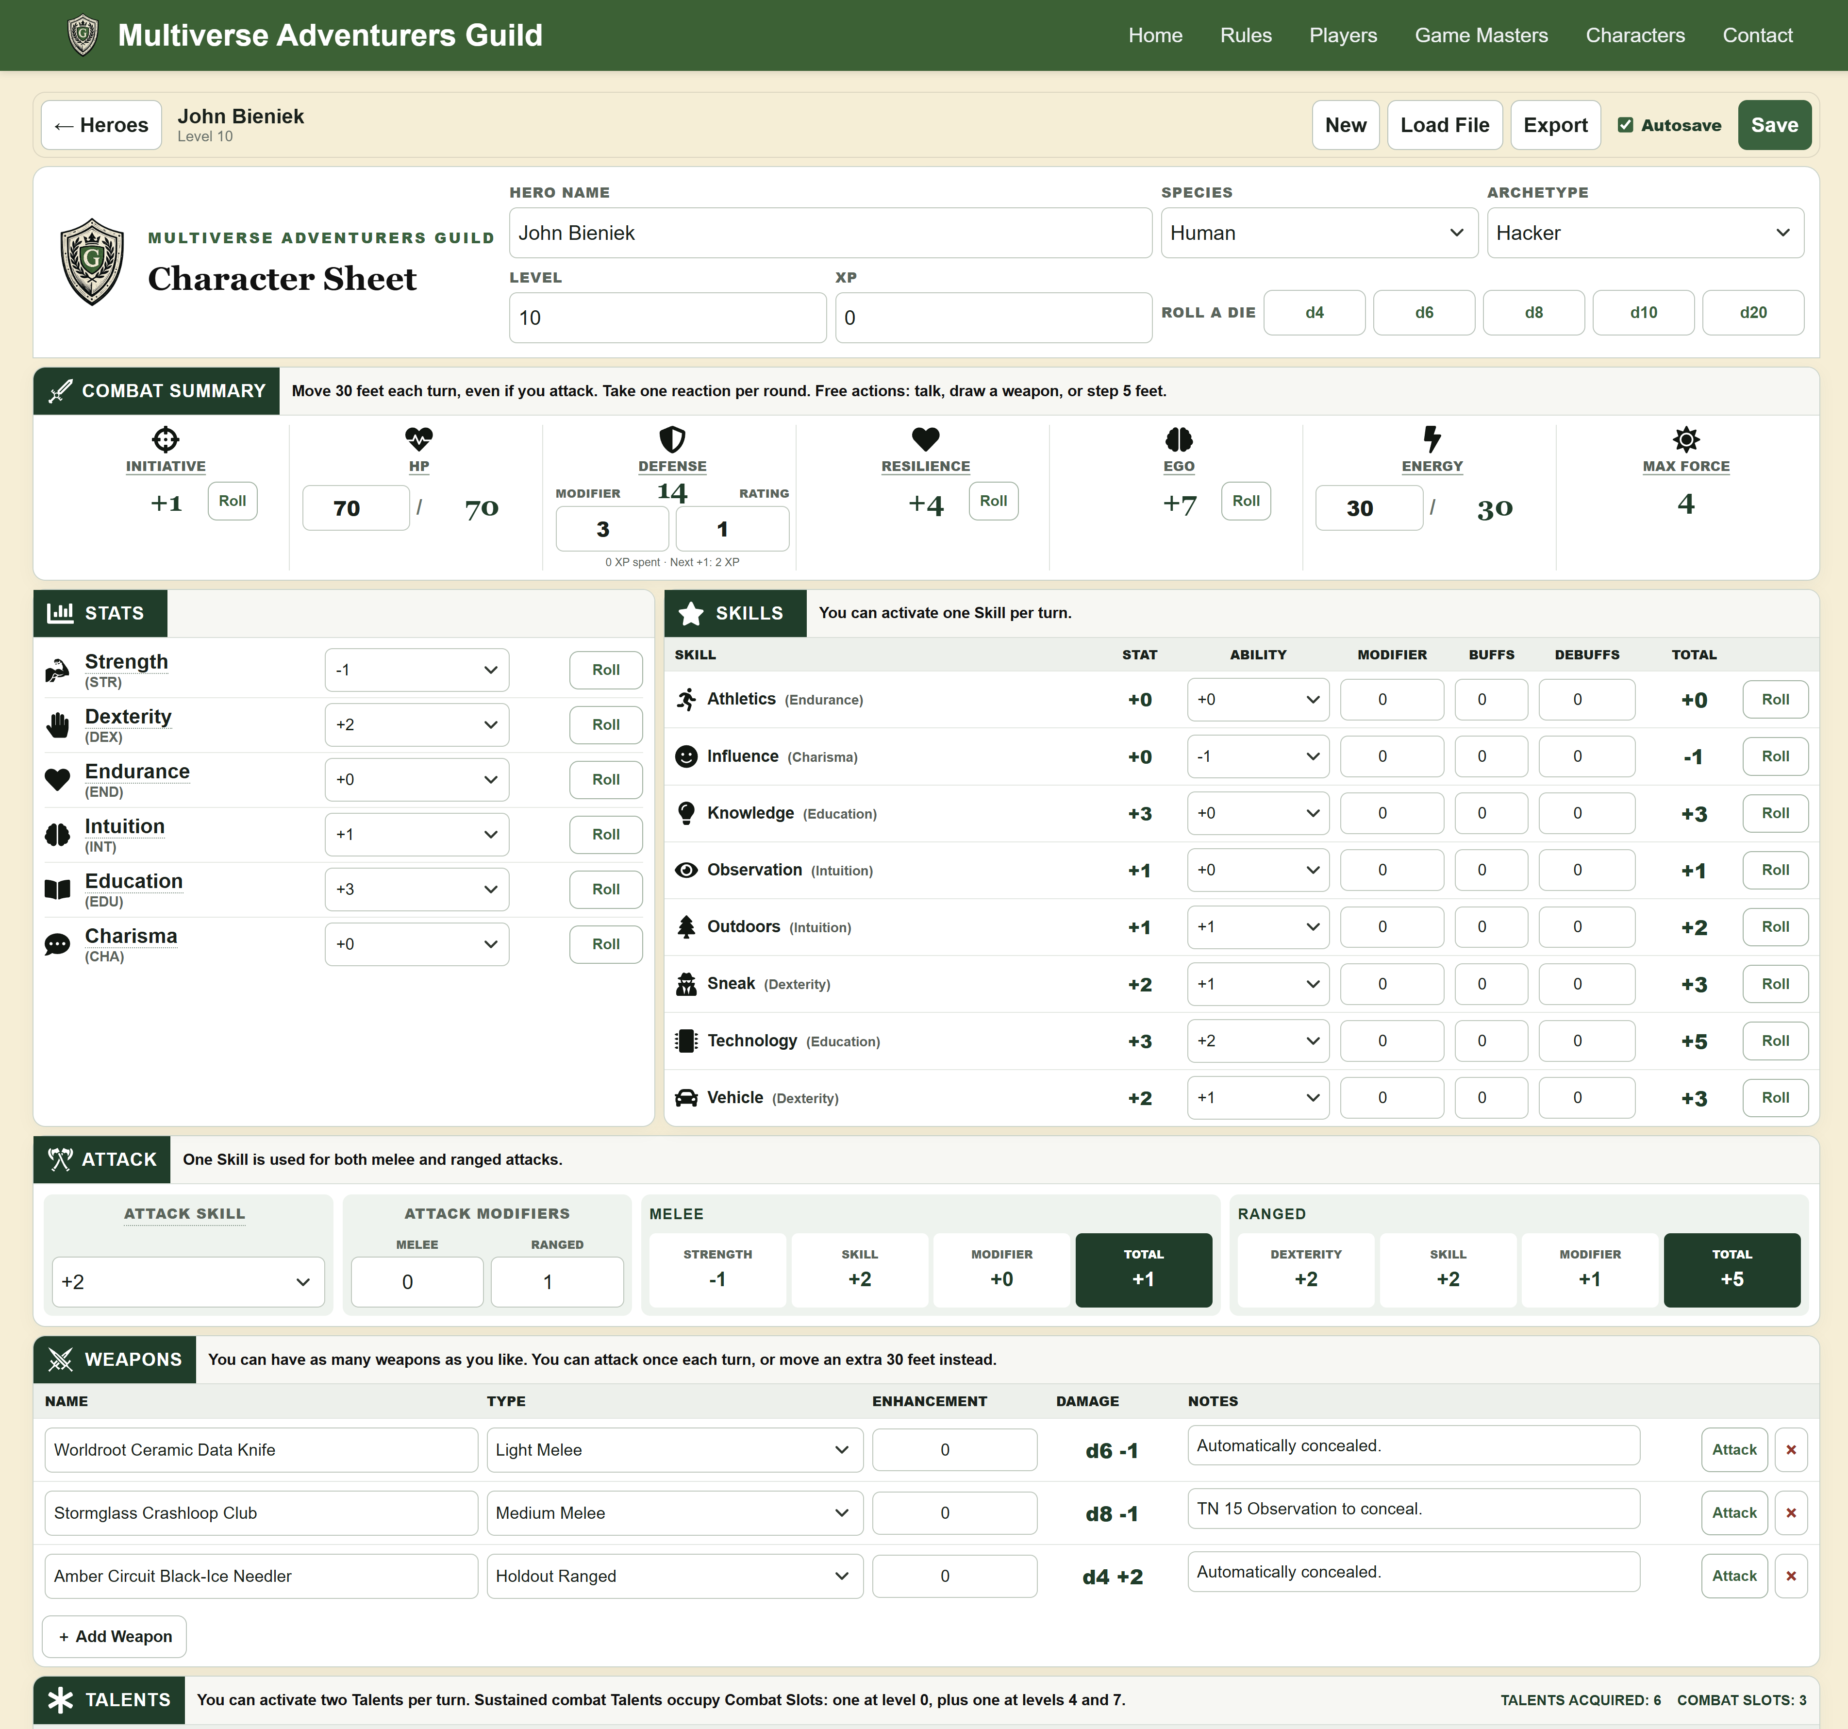Click the Outdoors tree icon
The width and height of the screenshot is (1848, 1729).
pyautogui.click(x=686, y=927)
